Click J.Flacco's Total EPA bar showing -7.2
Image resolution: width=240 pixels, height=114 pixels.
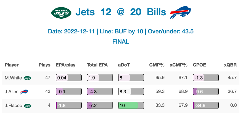point(100,106)
